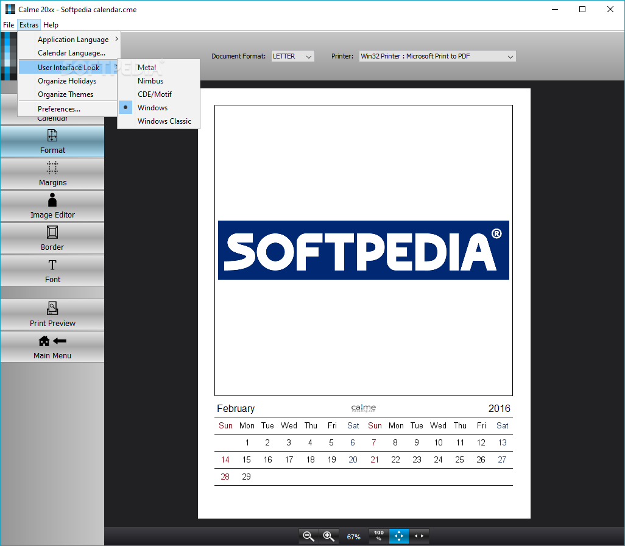Screen dimensions: 625x546
Task: Zoom out the calendar preview
Action: 308,536
